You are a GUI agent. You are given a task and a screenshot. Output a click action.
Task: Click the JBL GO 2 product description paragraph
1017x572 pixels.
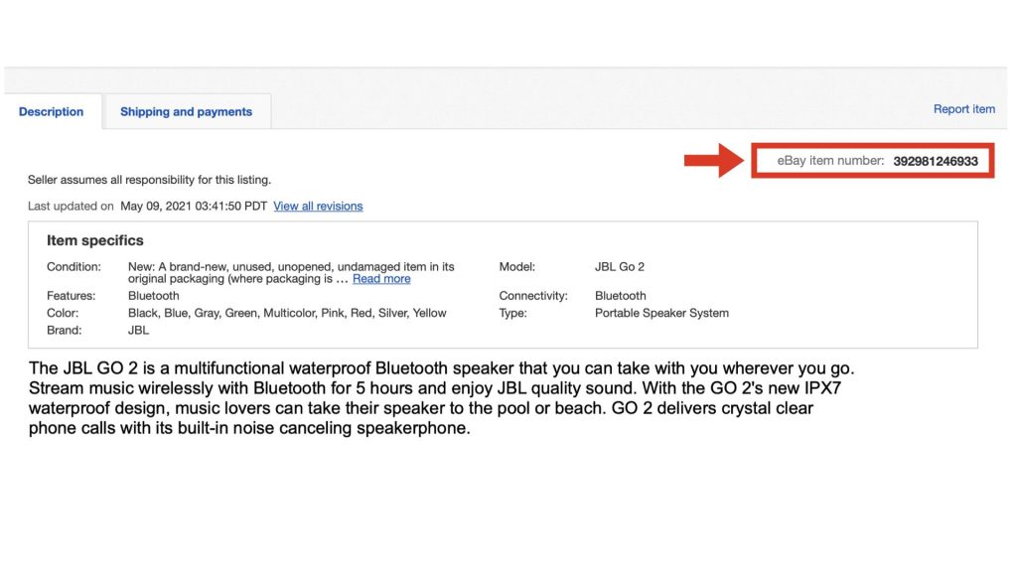pyautogui.click(x=441, y=398)
